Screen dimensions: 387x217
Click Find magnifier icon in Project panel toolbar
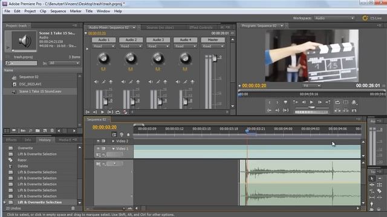31,131
